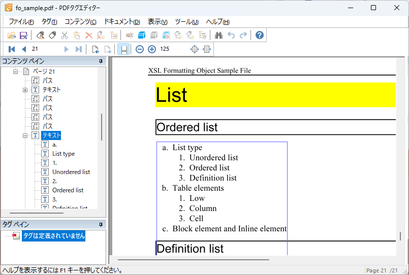
Task: Fit the whole page in view icon
Action: (x=195, y=49)
